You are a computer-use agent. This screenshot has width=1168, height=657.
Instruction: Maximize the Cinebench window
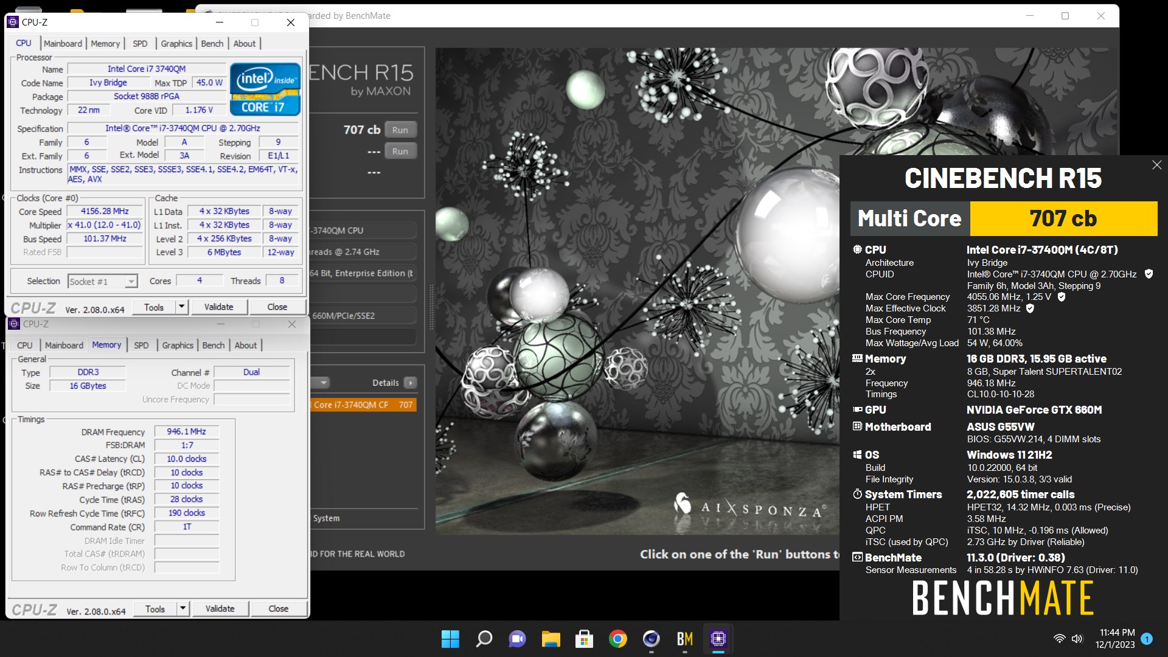(x=1065, y=16)
